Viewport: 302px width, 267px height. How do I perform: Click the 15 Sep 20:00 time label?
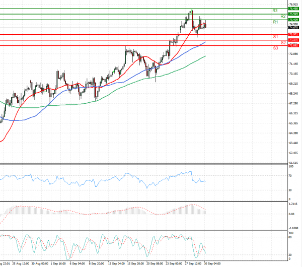coord(135,263)
